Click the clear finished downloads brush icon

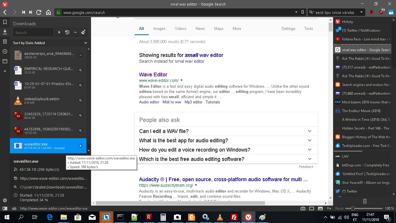[x=83, y=32]
